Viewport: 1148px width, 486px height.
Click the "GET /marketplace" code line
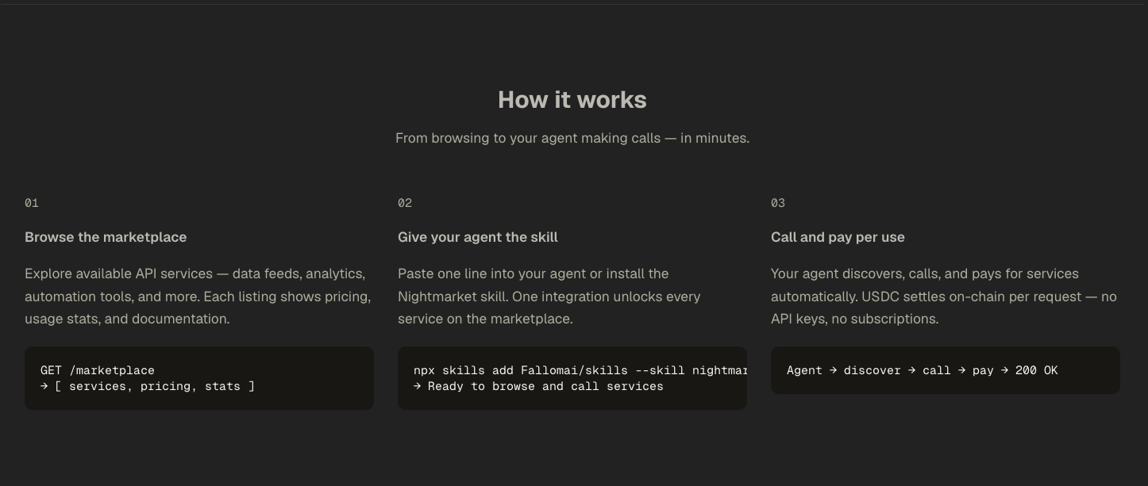tap(98, 370)
